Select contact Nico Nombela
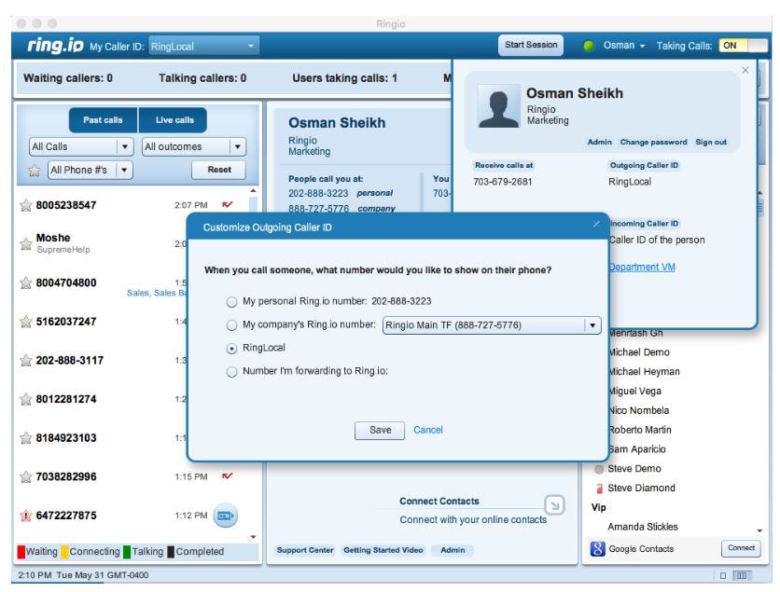The width and height of the screenshot is (780, 592). tap(639, 410)
